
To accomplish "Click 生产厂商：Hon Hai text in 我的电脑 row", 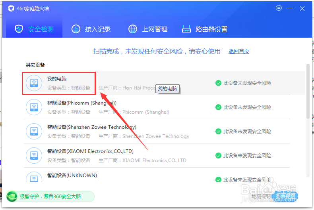I will [x=127, y=88].
